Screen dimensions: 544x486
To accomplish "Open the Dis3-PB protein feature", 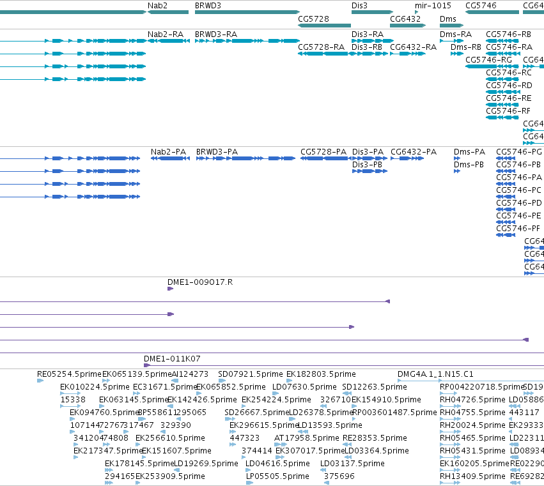I will 370,171.
